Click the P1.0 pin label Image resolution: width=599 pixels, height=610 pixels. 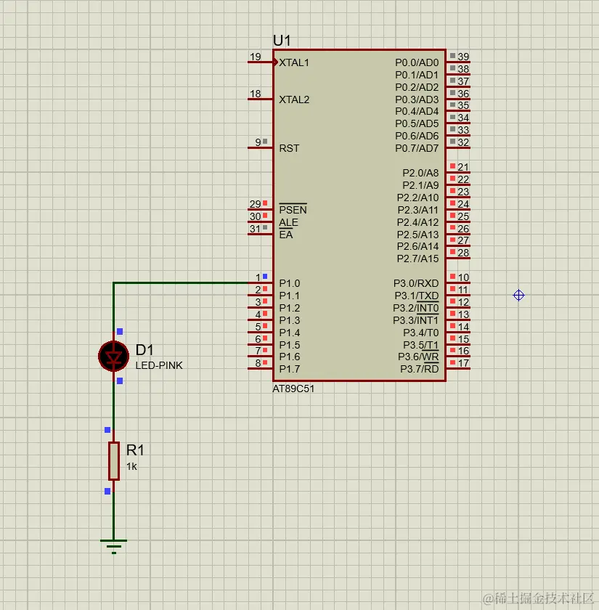(x=290, y=283)
